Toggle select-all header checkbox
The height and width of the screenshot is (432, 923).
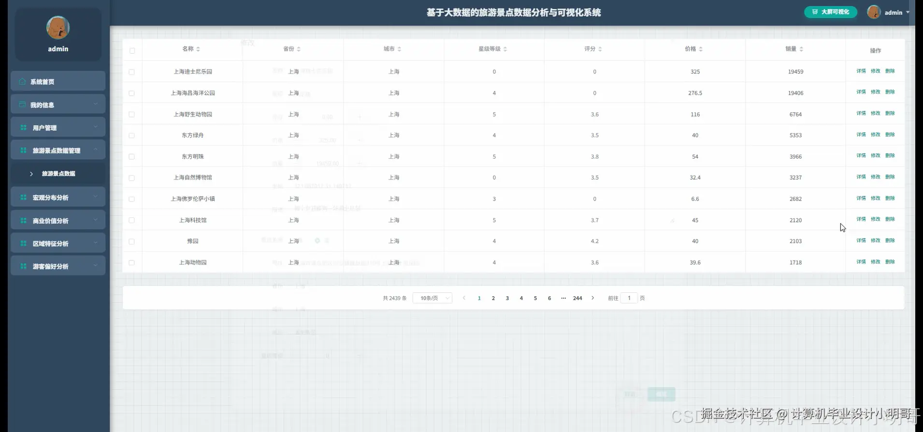(x=132, y=51)
